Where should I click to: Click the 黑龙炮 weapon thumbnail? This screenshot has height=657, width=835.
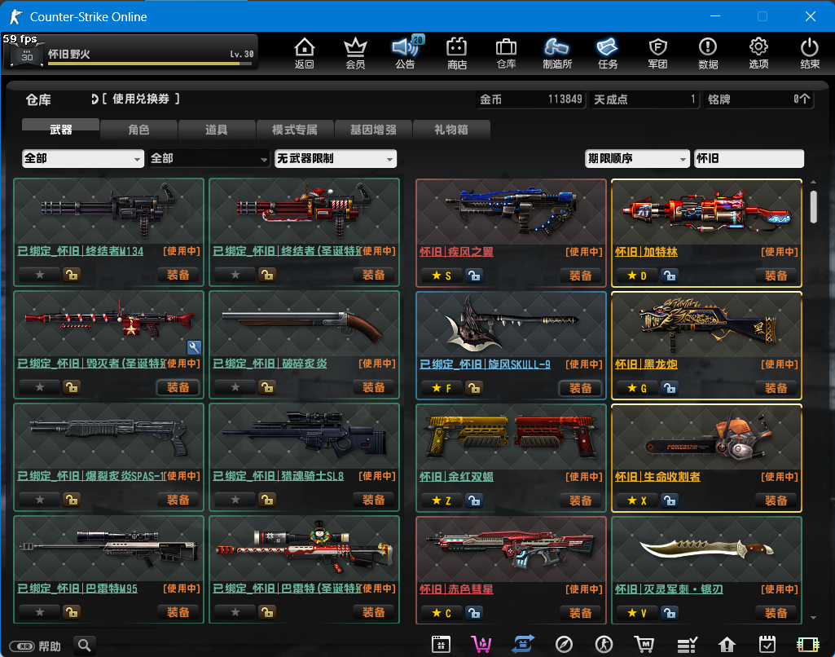click(x=706, y=324)
